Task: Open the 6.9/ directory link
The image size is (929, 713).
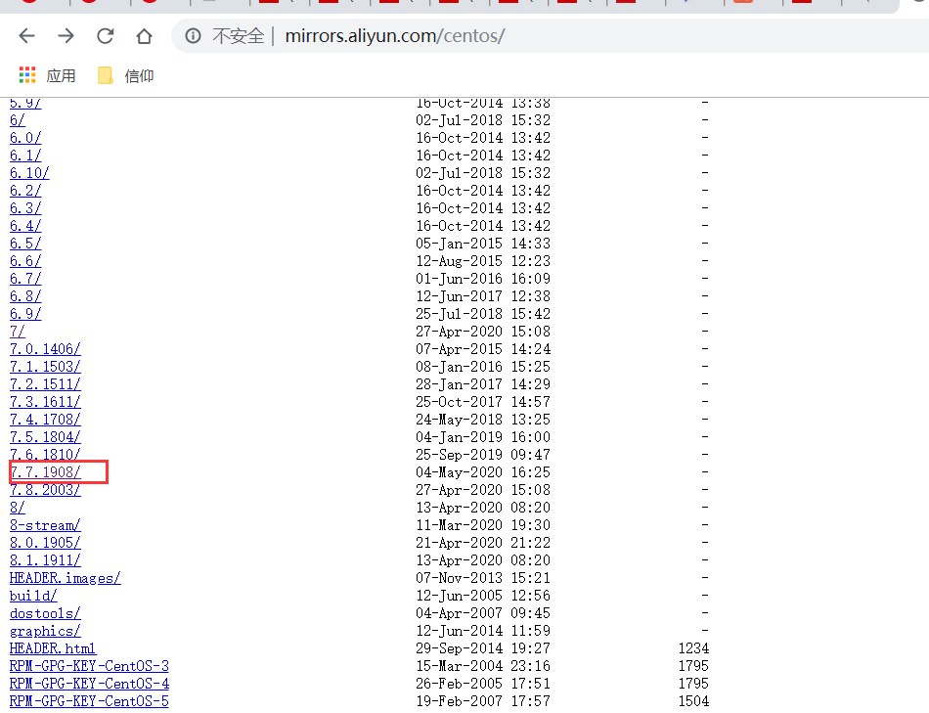Action: [25, 314]
